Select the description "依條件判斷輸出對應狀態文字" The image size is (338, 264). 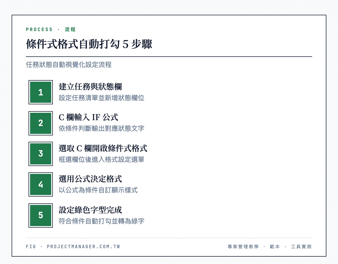(x=101, y=128)
